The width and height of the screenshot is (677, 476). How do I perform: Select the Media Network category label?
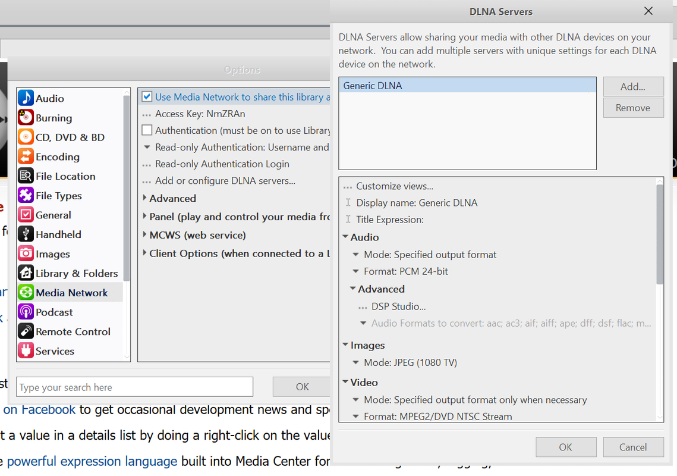click(72, 293)
